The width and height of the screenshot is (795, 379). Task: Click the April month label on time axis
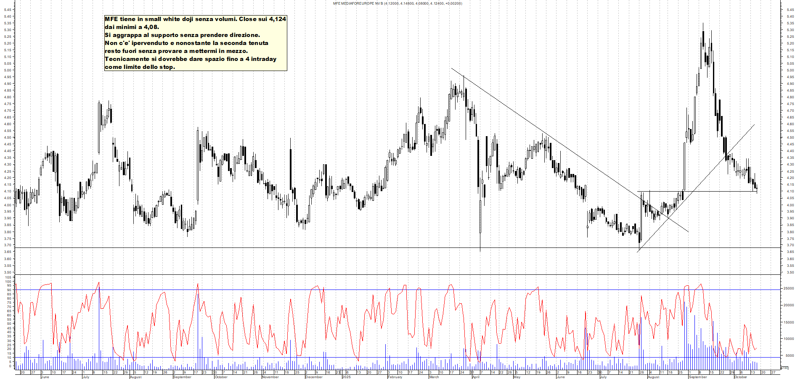(x=476, y=377)
